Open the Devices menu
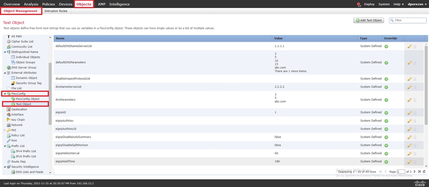The image size is (429, 187). point(66,4)
